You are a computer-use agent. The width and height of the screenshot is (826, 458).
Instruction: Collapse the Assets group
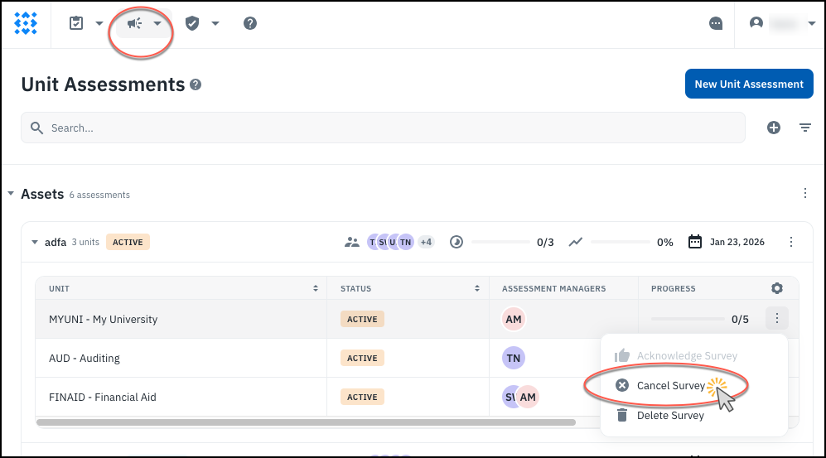pos(11,194)
